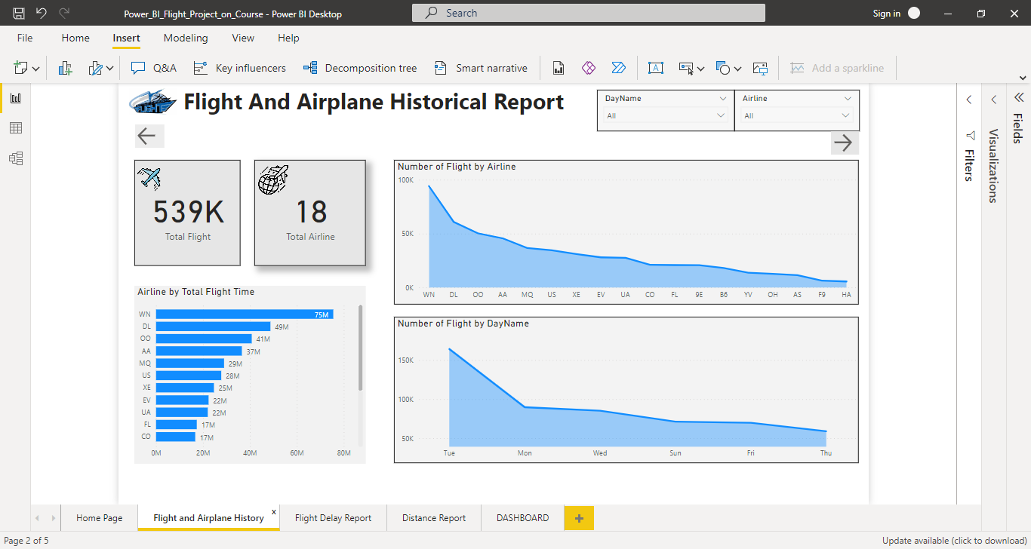Open the DASHBOARD page

coord(522,518)
